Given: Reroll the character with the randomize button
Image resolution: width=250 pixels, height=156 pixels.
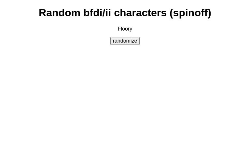Looking at the screenshot, I should tap(125, 41).
